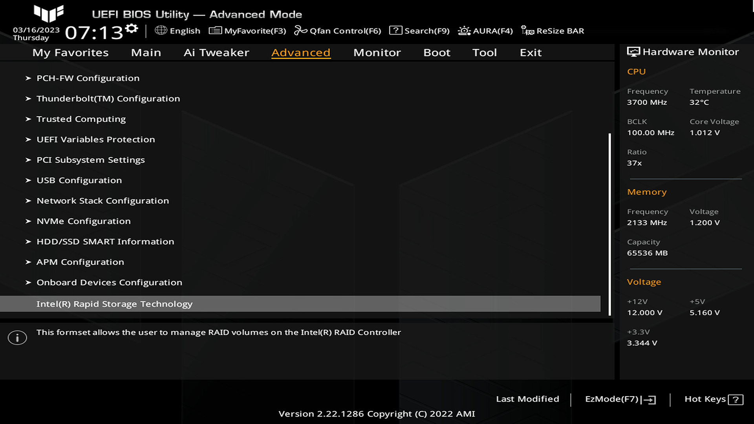The height and width of the screenshot is (424, 754).
Task: Toggle ReSize BAR icon
Action: click(527, 30)
